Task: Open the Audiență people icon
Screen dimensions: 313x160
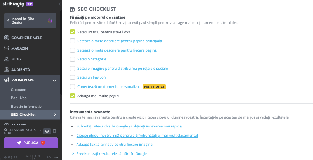Action: click(x=7, y=69)
